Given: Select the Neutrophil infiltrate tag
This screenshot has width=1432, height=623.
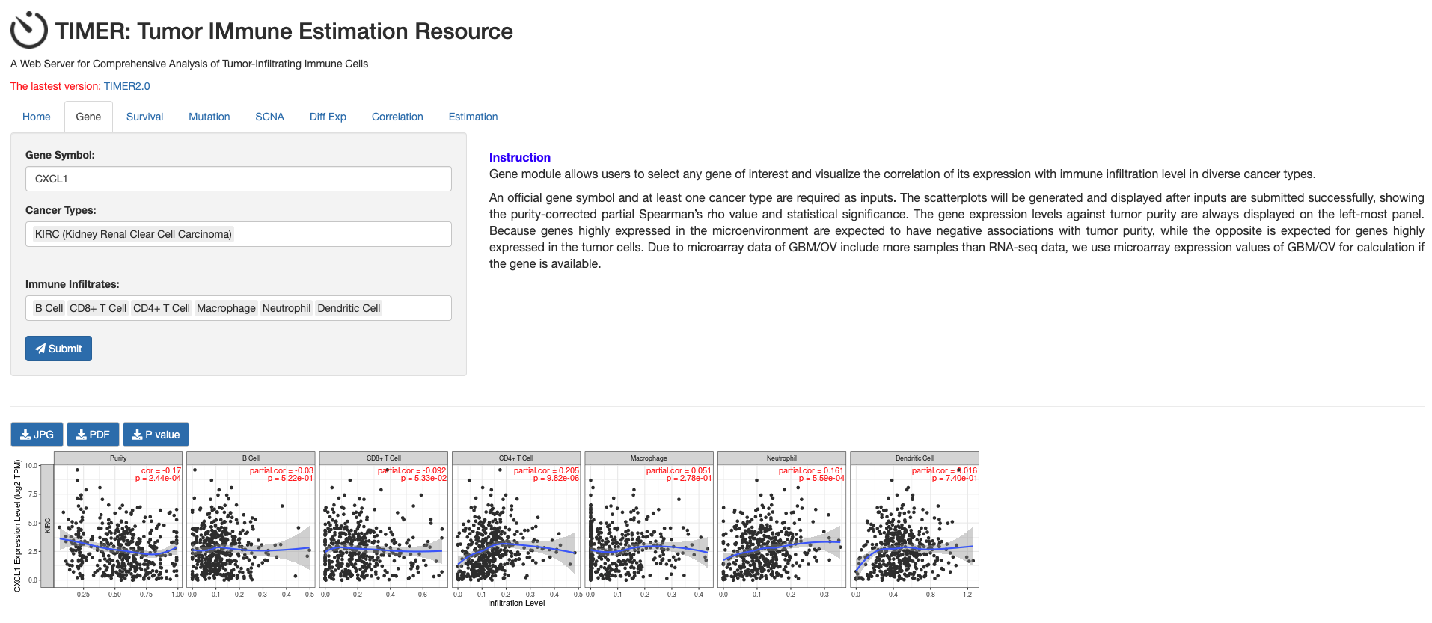Looking at the screenshot, I should [x=287, y=308].
